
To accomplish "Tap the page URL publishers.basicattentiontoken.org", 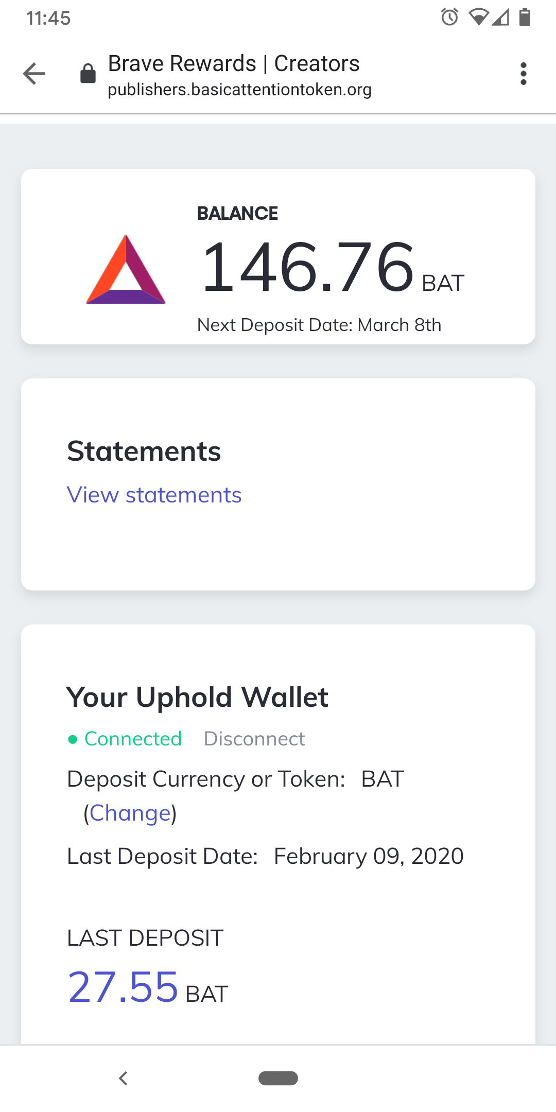I will (239, 90).
